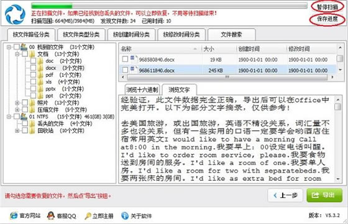The width and height of the screenshot is (348, 224).
Task: Click the xls folder icon
Action: coord(40,82)
